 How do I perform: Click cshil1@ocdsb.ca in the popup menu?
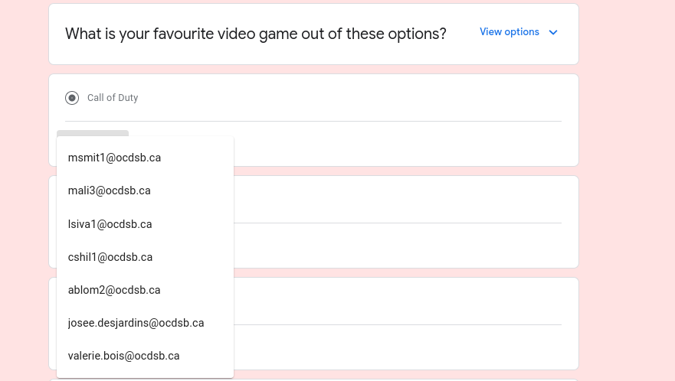point(110,257)
